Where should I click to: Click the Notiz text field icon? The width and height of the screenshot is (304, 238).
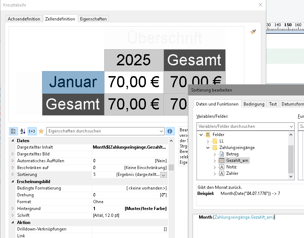click(222, 167)
